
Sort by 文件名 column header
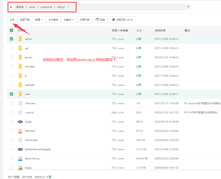click(x=21, y=30)
